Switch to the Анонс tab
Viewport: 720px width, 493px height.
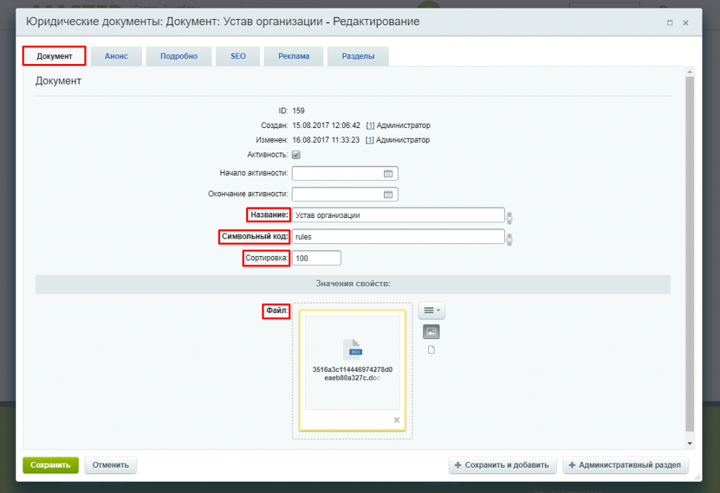pos(116,56)
